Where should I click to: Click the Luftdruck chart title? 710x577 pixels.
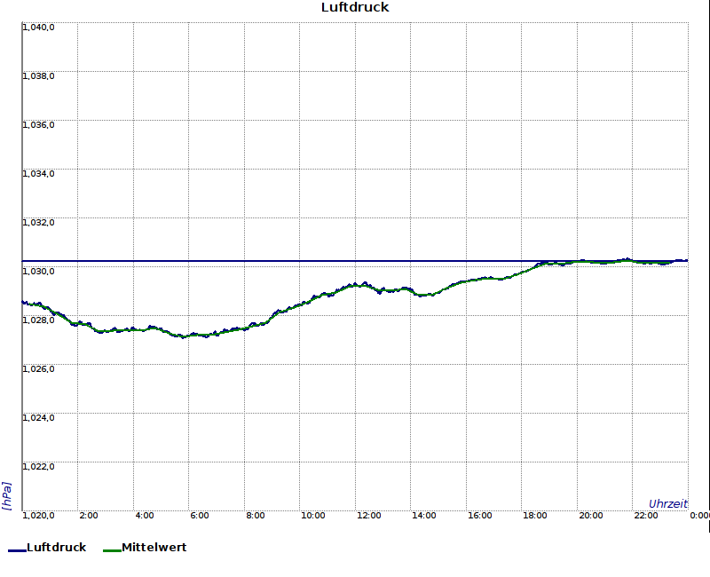point(355,7)
